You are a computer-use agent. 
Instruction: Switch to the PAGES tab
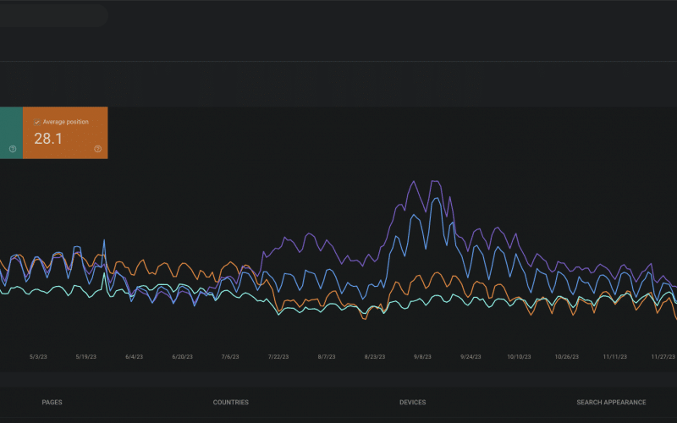pyautogui.click(x=52, y=403)
